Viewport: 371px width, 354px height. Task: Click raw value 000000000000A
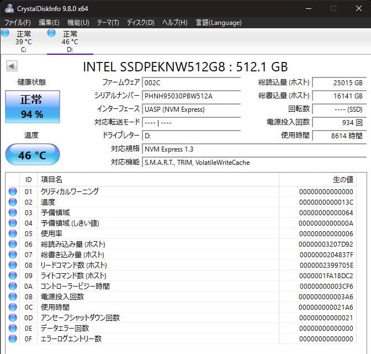click(326, 223)
